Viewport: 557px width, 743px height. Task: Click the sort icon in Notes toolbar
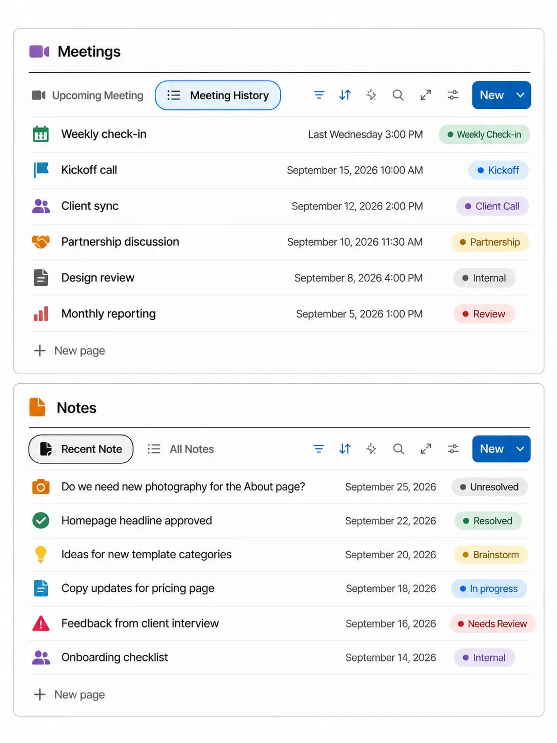[345, 449]
